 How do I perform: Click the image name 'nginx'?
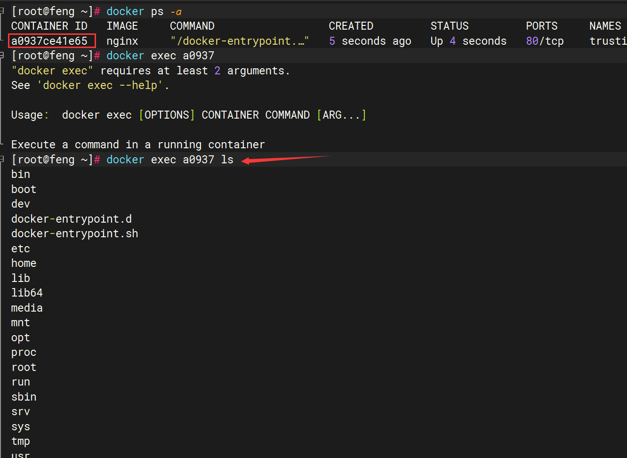pyautogui.click(x=122, y=41)
